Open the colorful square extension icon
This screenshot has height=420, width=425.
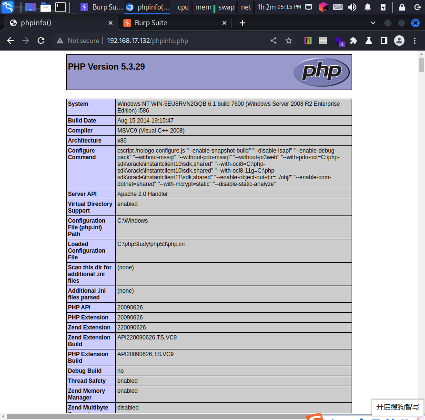(x=308, y=41)
